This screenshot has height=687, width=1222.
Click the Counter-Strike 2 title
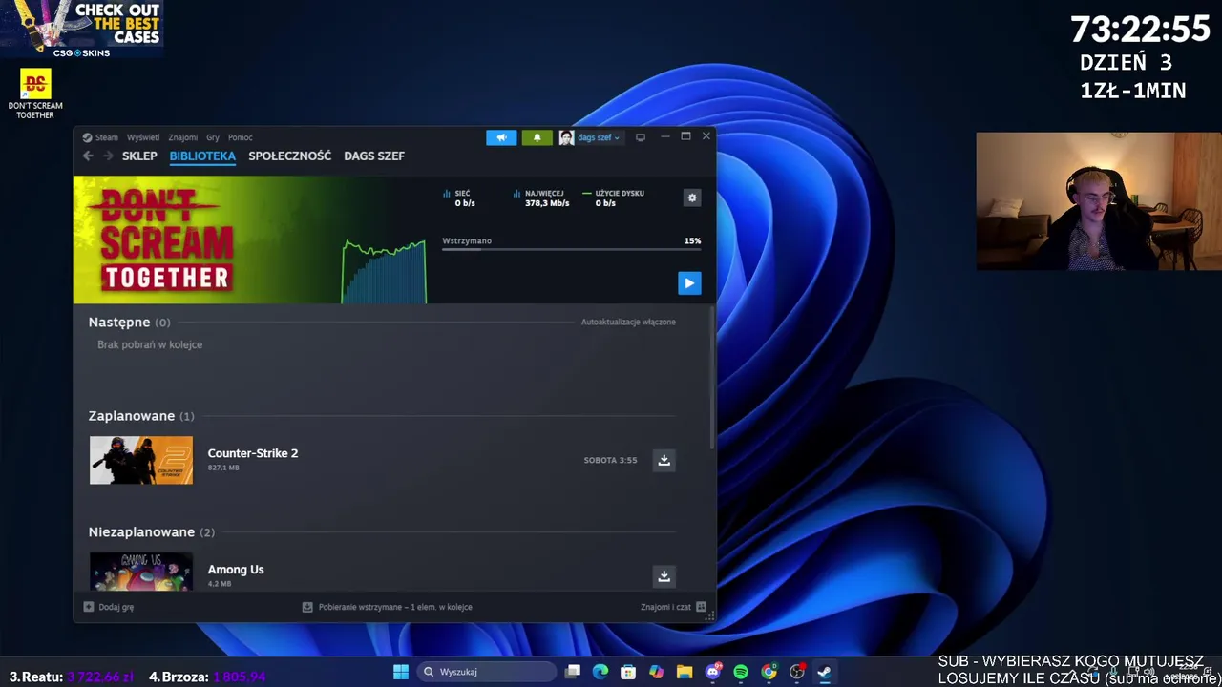[253, 453]
